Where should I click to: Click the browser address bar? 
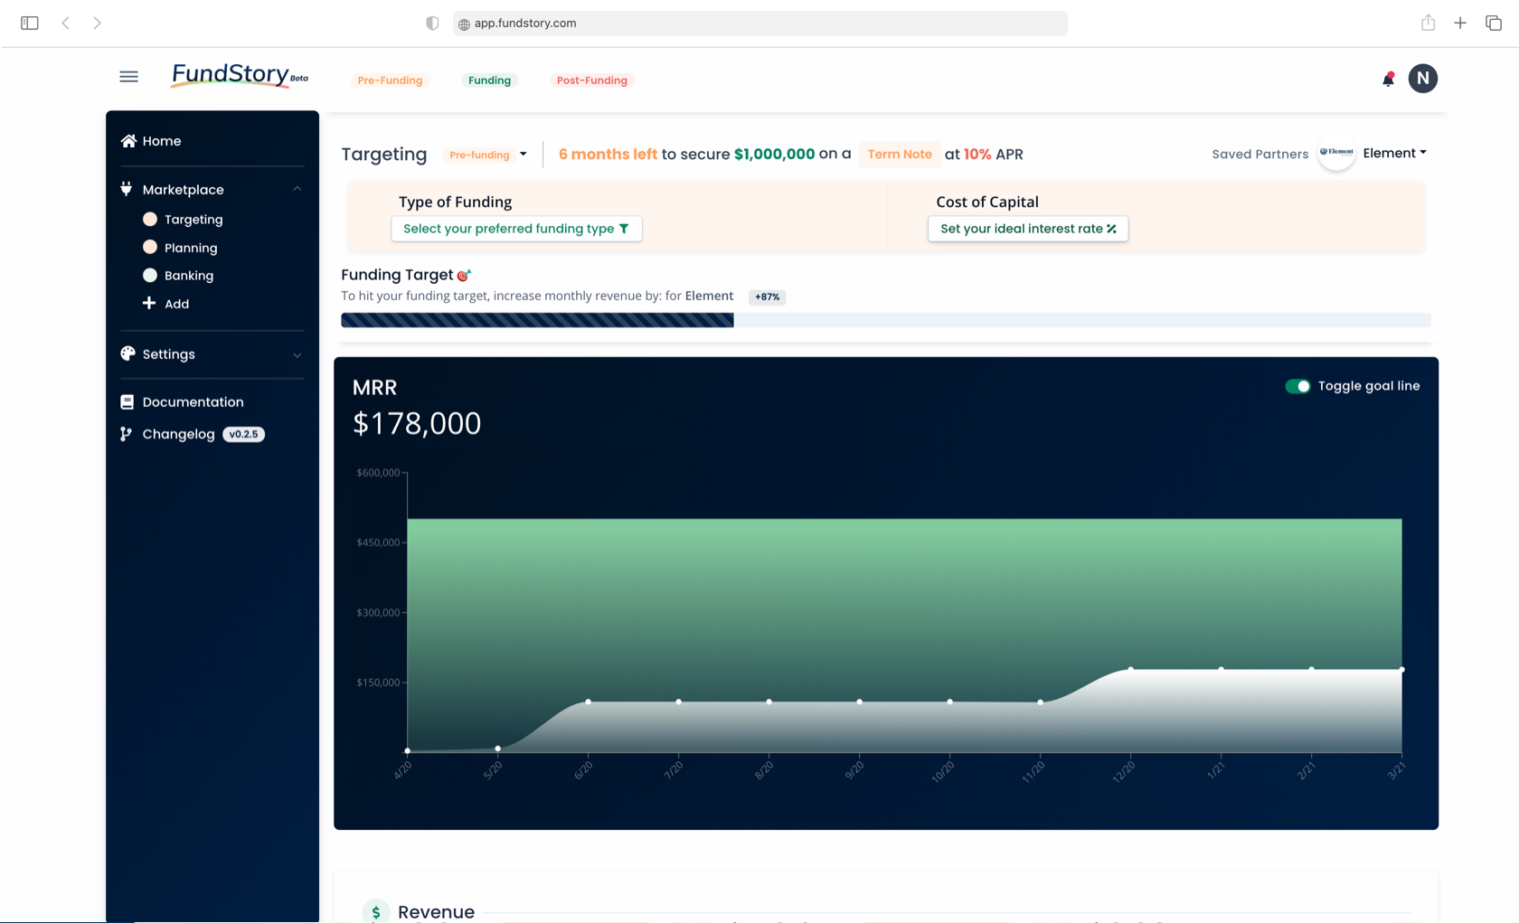(x=759, y=24)
